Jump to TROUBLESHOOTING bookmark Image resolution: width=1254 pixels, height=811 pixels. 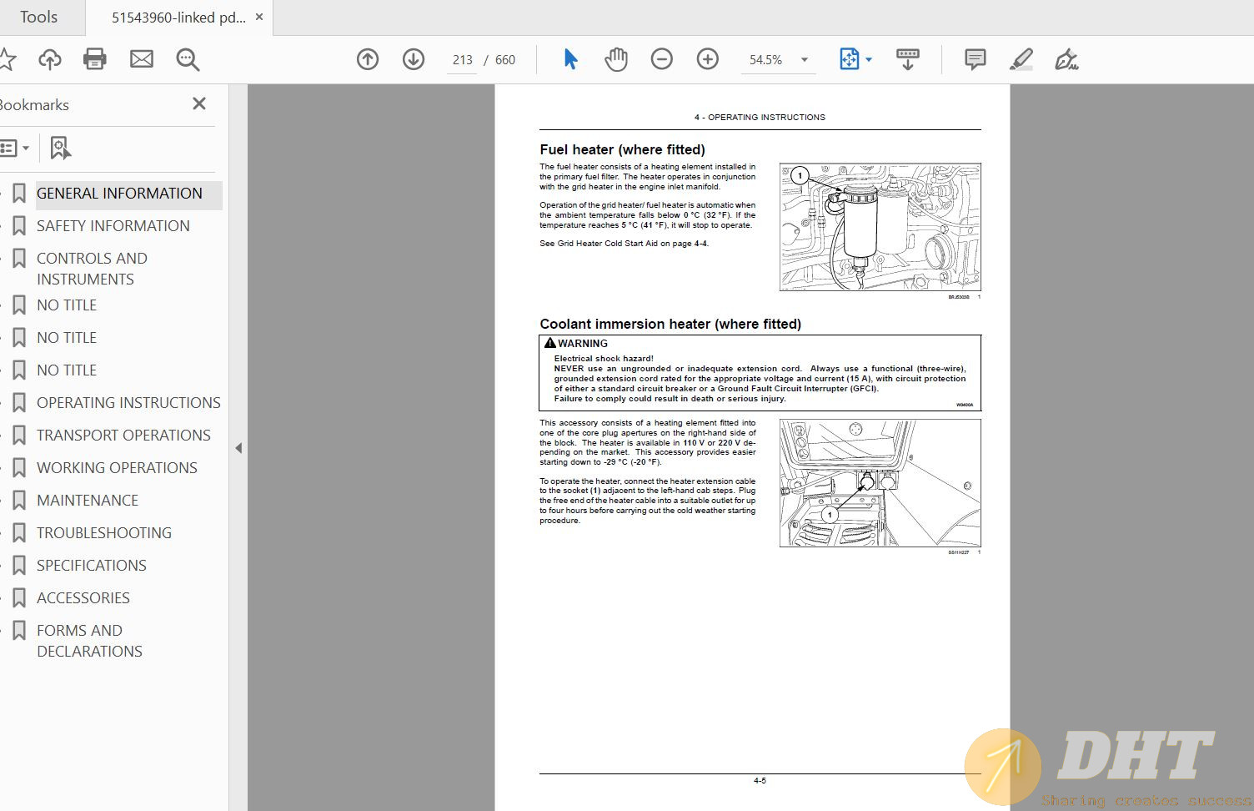pyautogui.click(x=104, y=532)
